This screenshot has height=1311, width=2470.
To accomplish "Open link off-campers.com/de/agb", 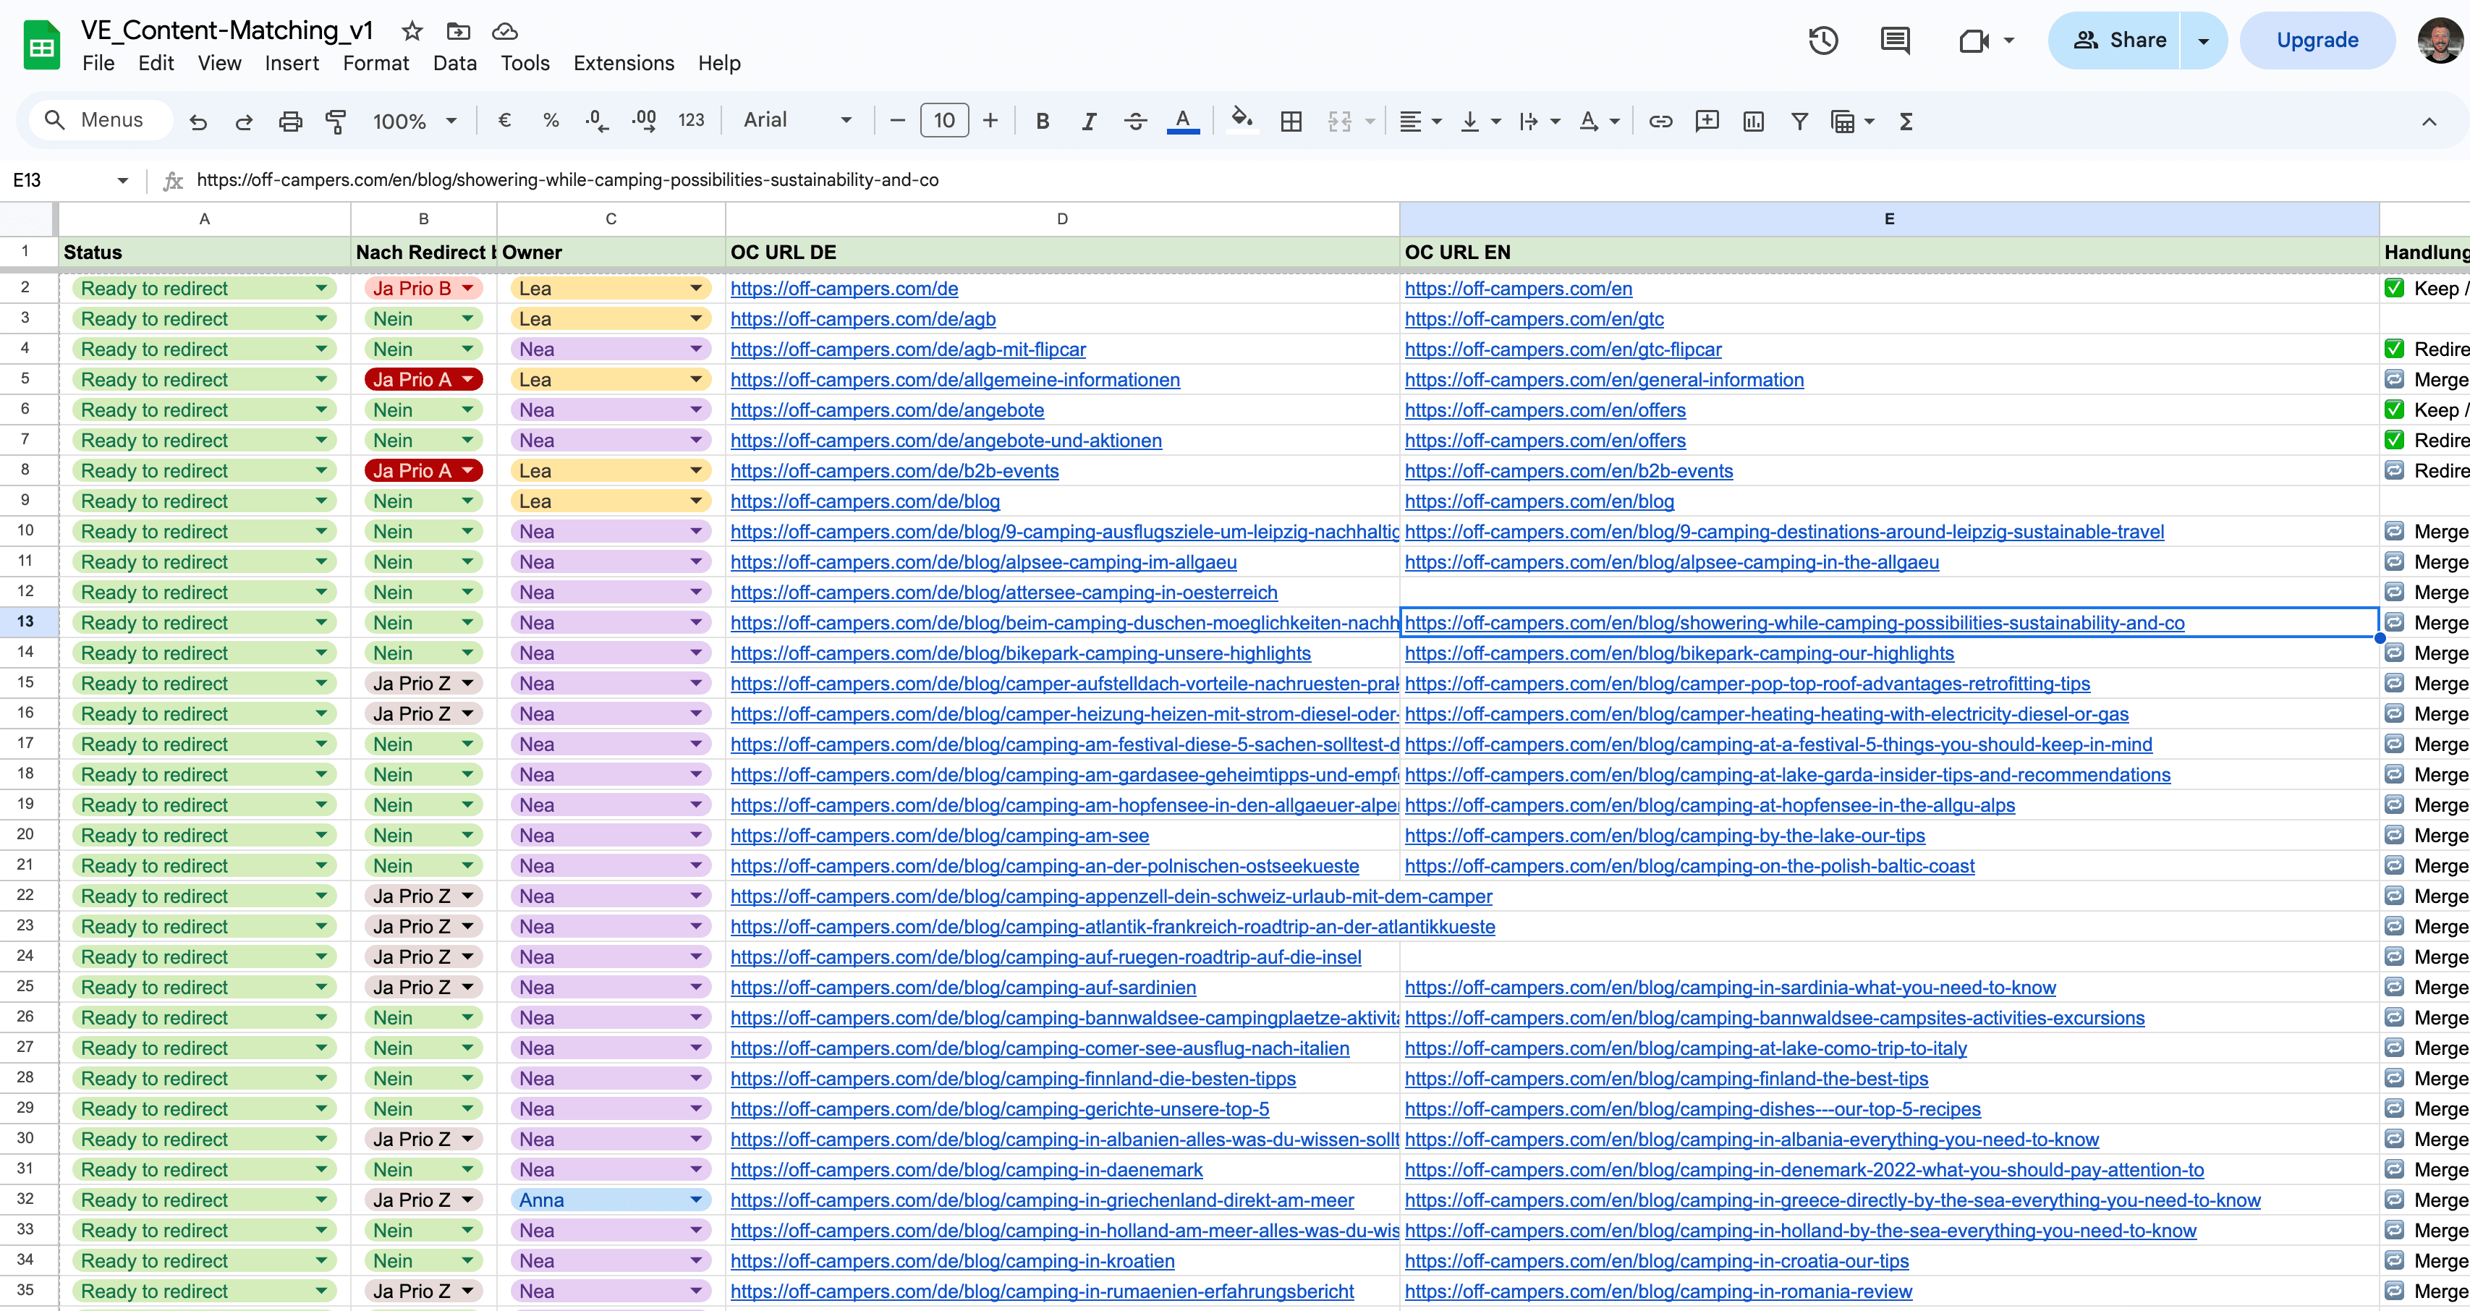I will [x=863, y=318].
